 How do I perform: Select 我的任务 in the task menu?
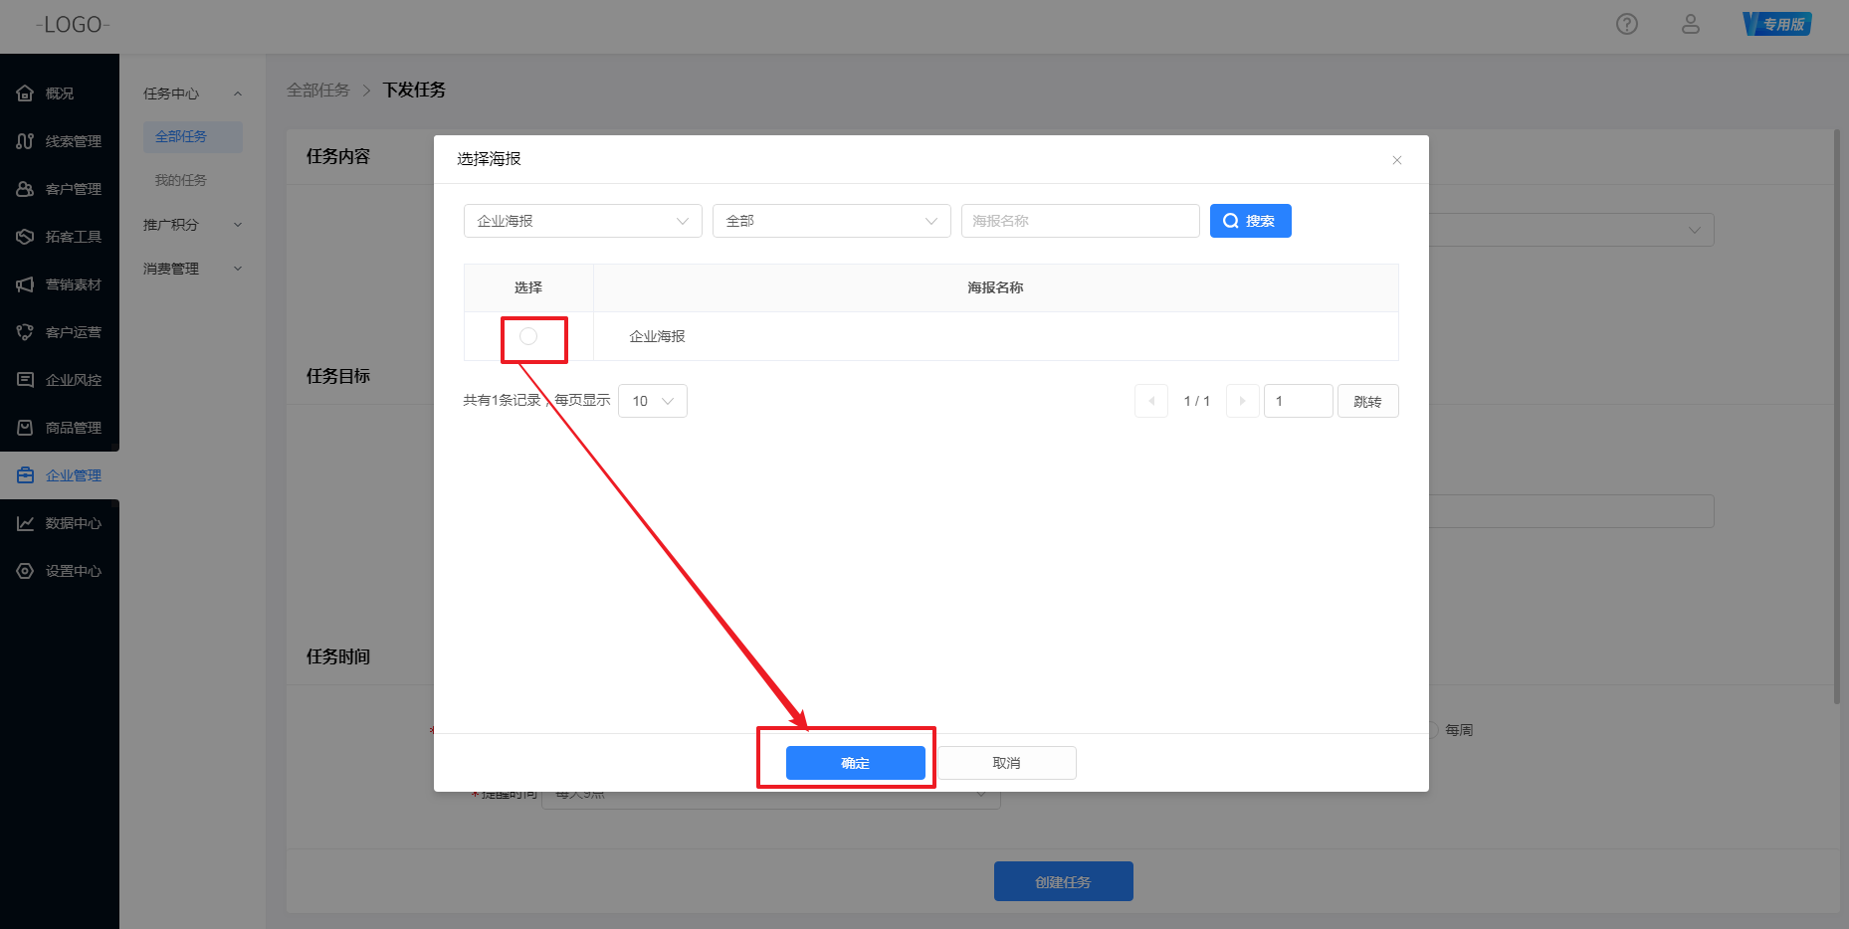181,180
